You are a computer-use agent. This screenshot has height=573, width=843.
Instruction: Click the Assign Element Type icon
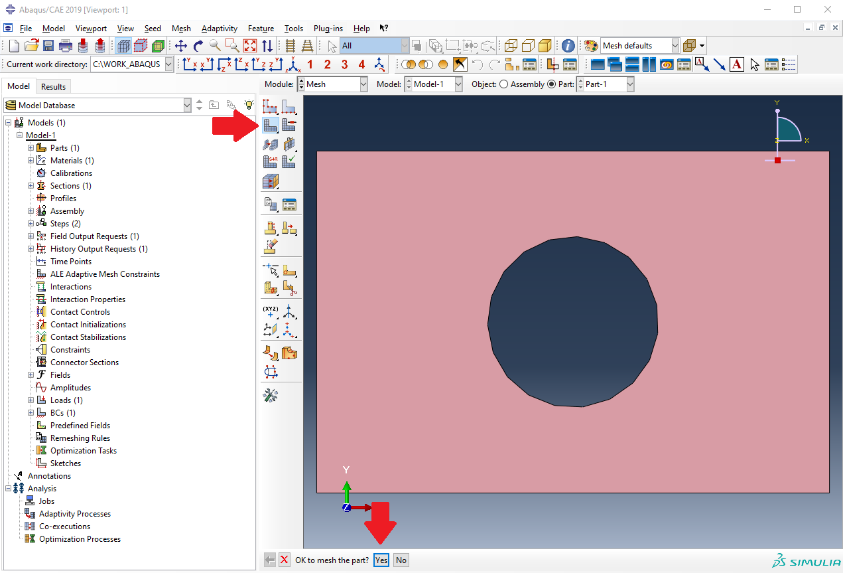(270, 161)
